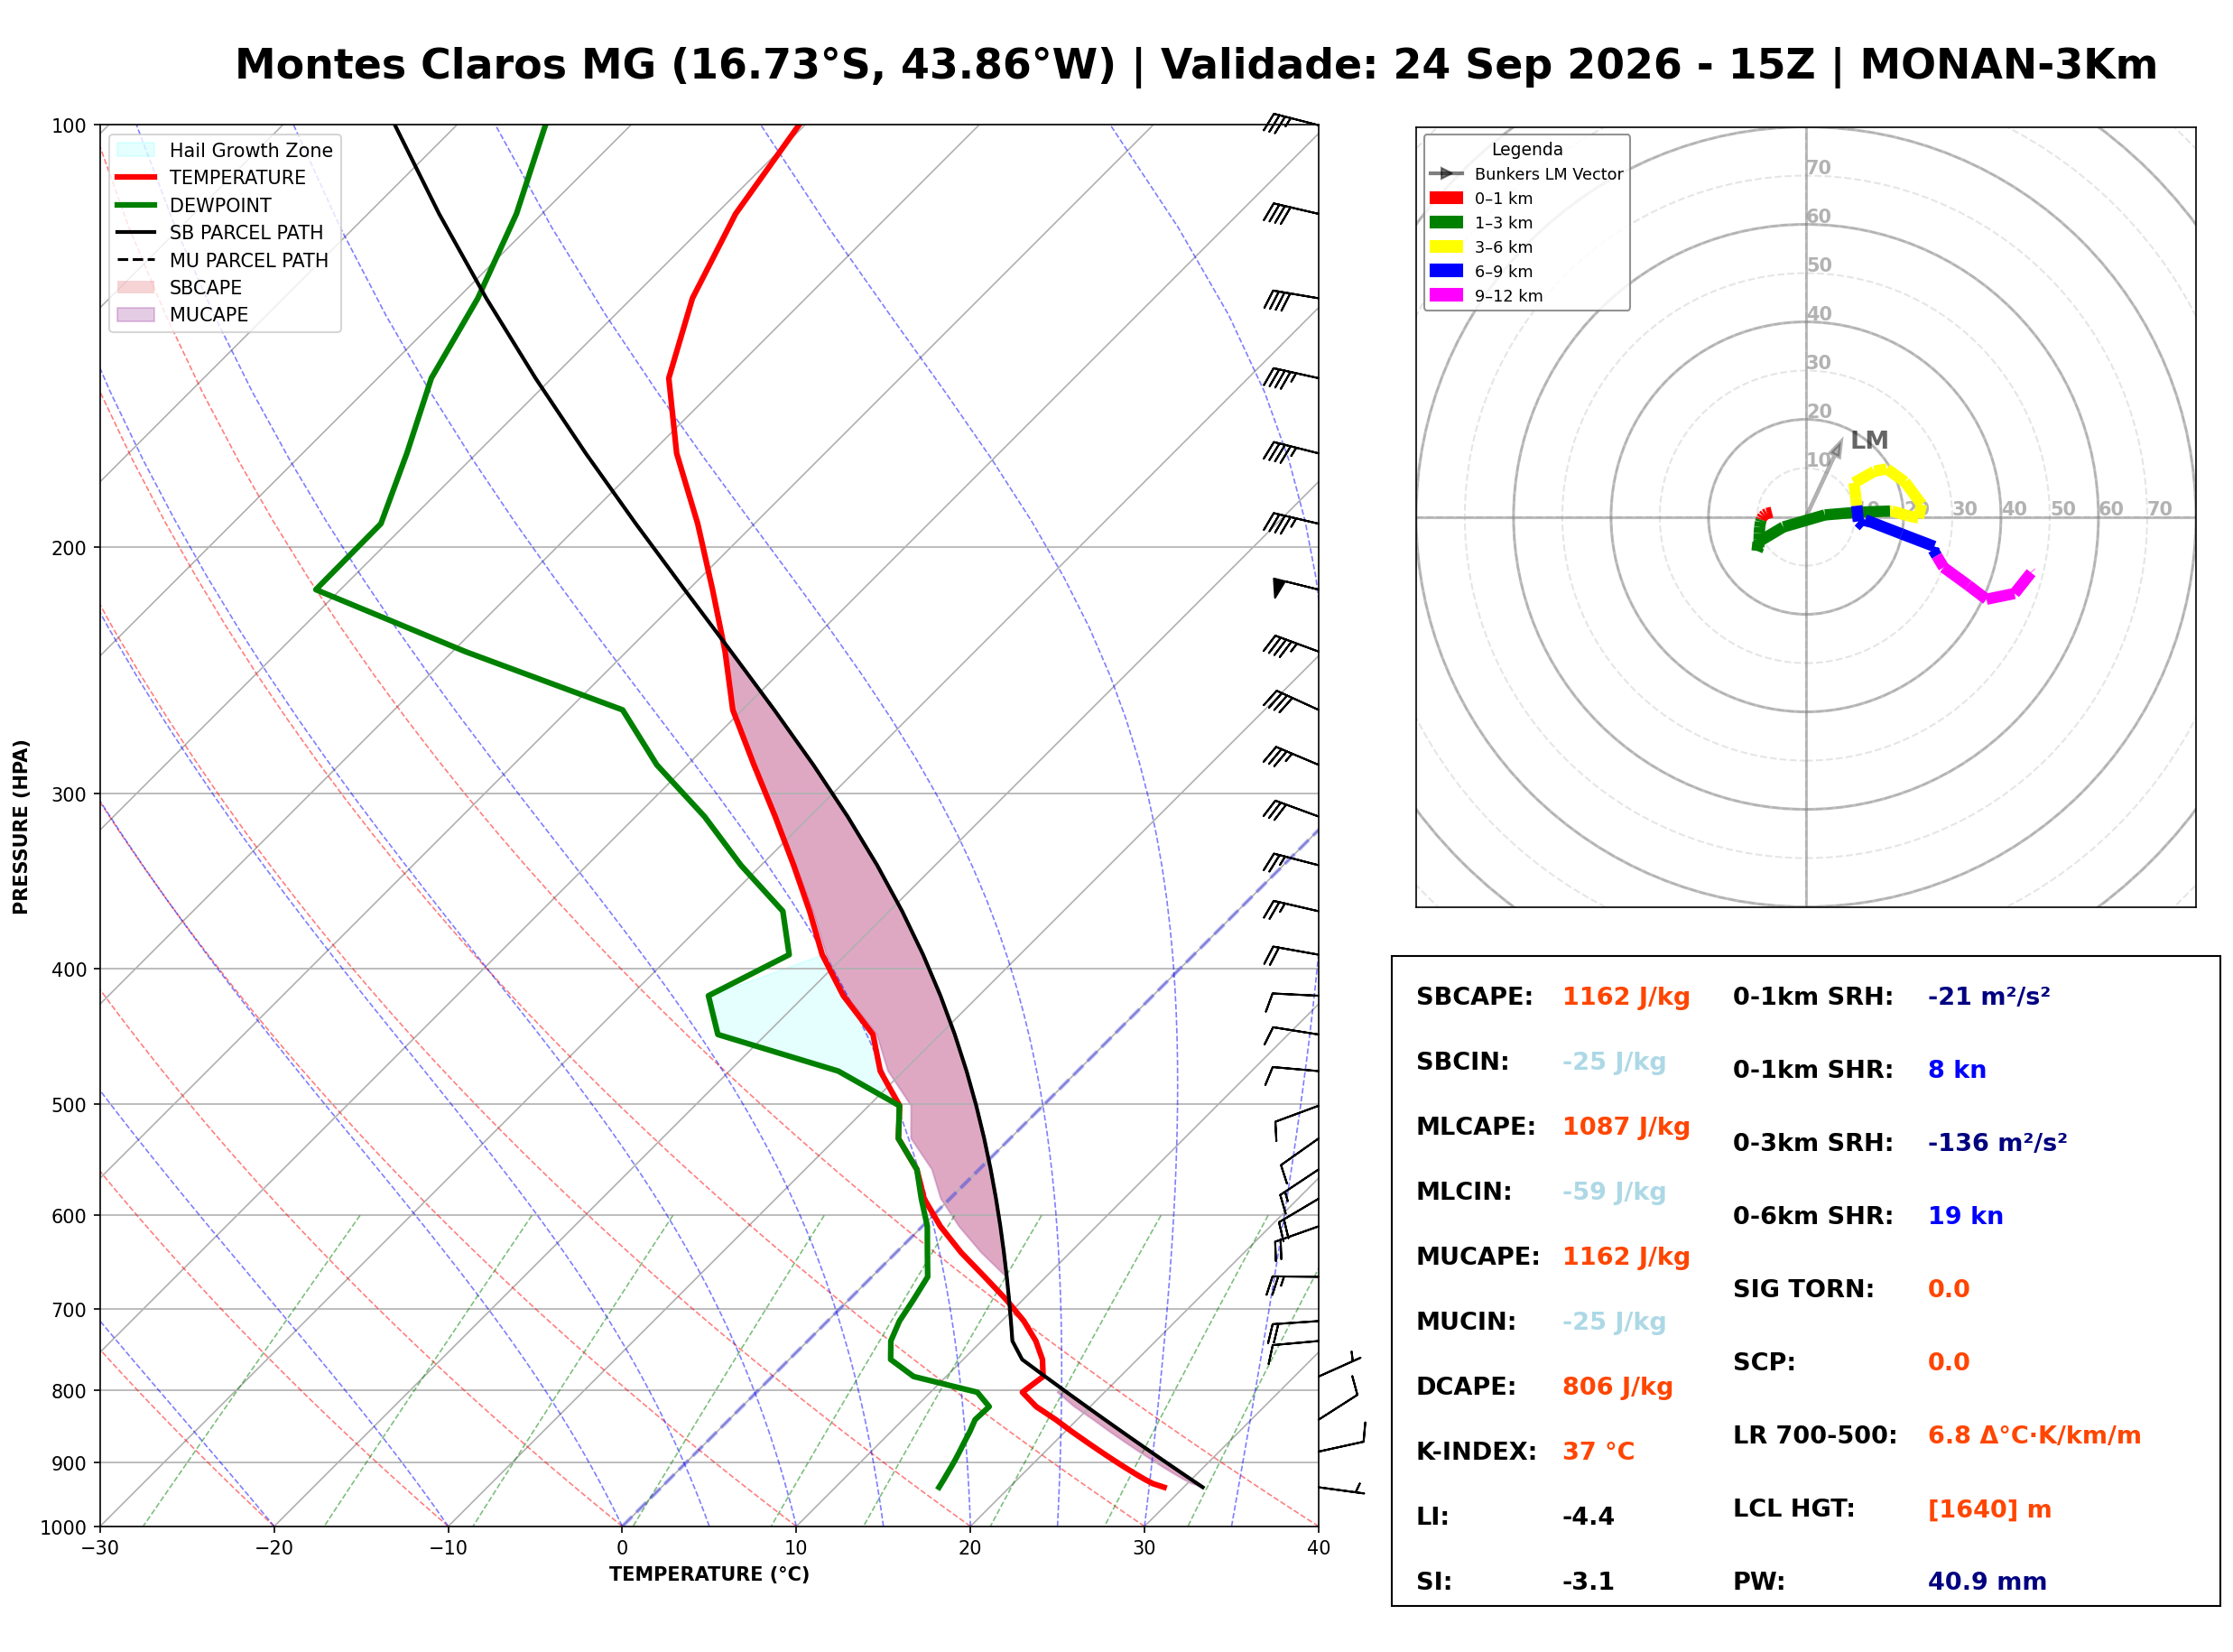Click the pink SBCAPE legend patch
The width and height of the screenshot is (2233, 1652).
pyautogui.click(x=136, y=287)
